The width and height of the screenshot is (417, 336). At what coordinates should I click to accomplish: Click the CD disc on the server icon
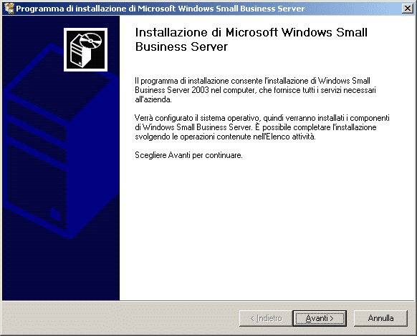coord(91,41)
